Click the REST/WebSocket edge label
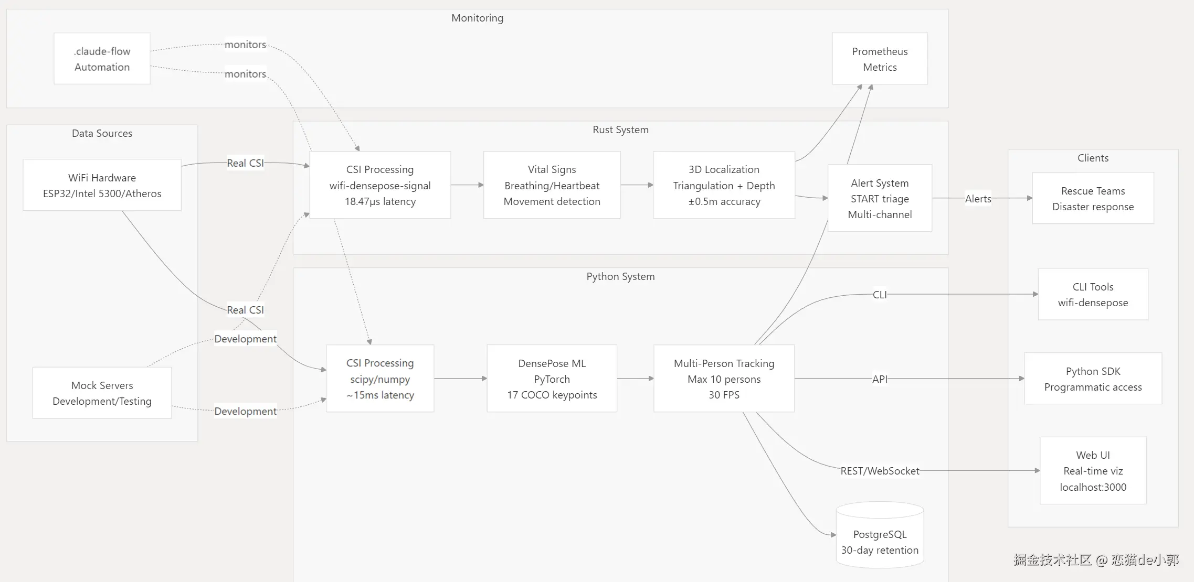 click(x=880, y=471)
